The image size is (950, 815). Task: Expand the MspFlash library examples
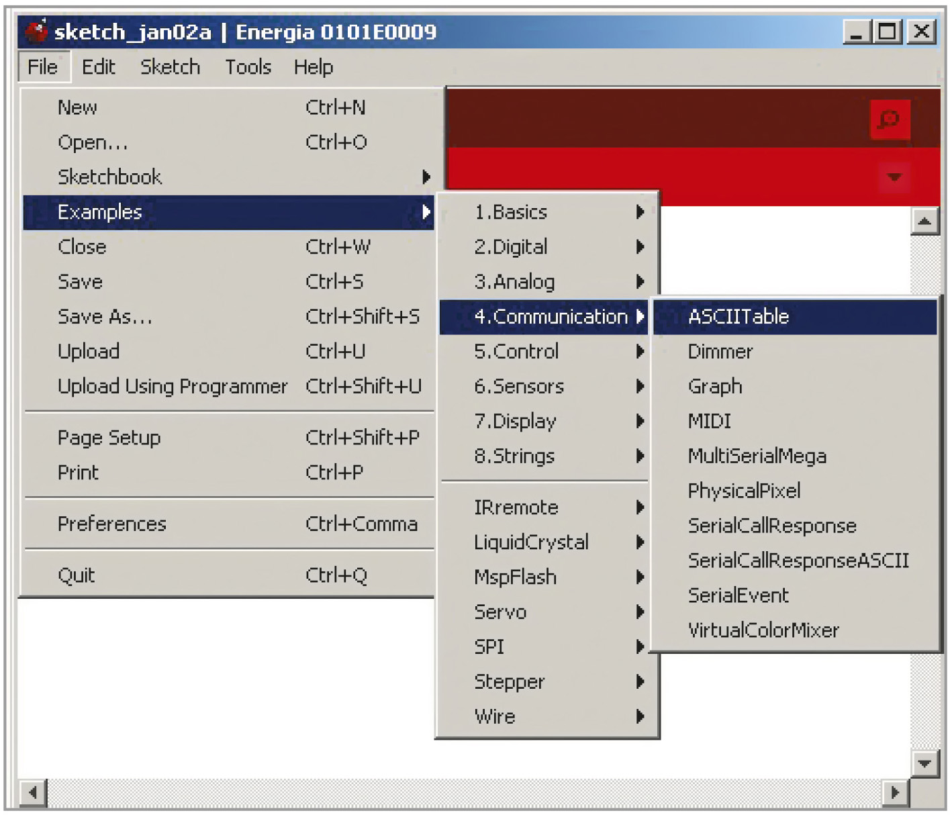(x=544, y=577)
